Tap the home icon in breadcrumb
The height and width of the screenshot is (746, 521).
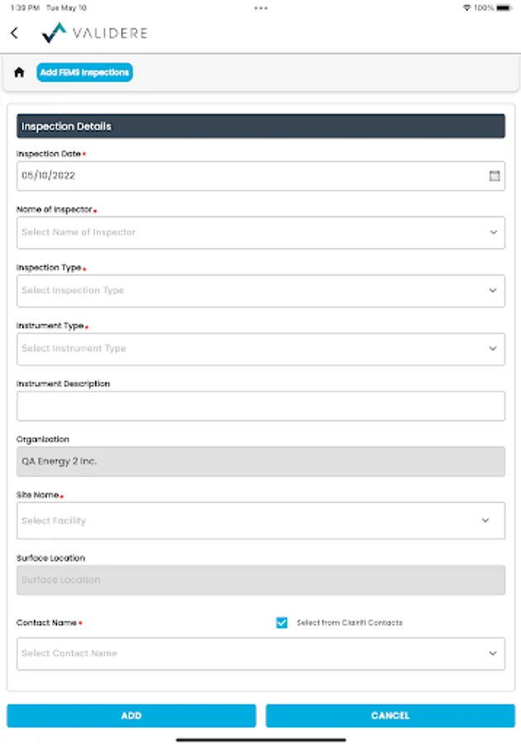pyautogui.click(x=19, y=73)
